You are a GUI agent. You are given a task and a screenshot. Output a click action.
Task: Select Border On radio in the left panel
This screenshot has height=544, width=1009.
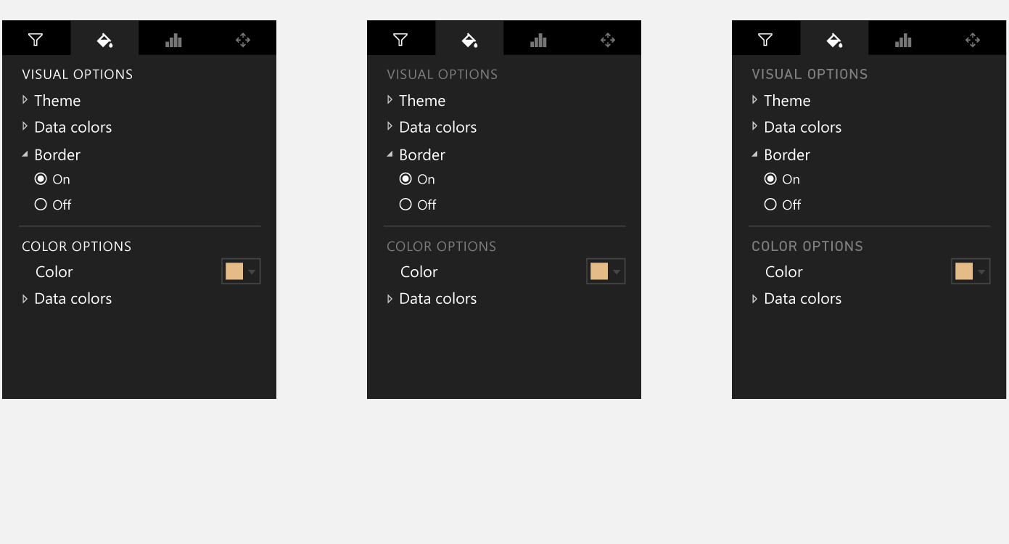[x=41, y=179]
